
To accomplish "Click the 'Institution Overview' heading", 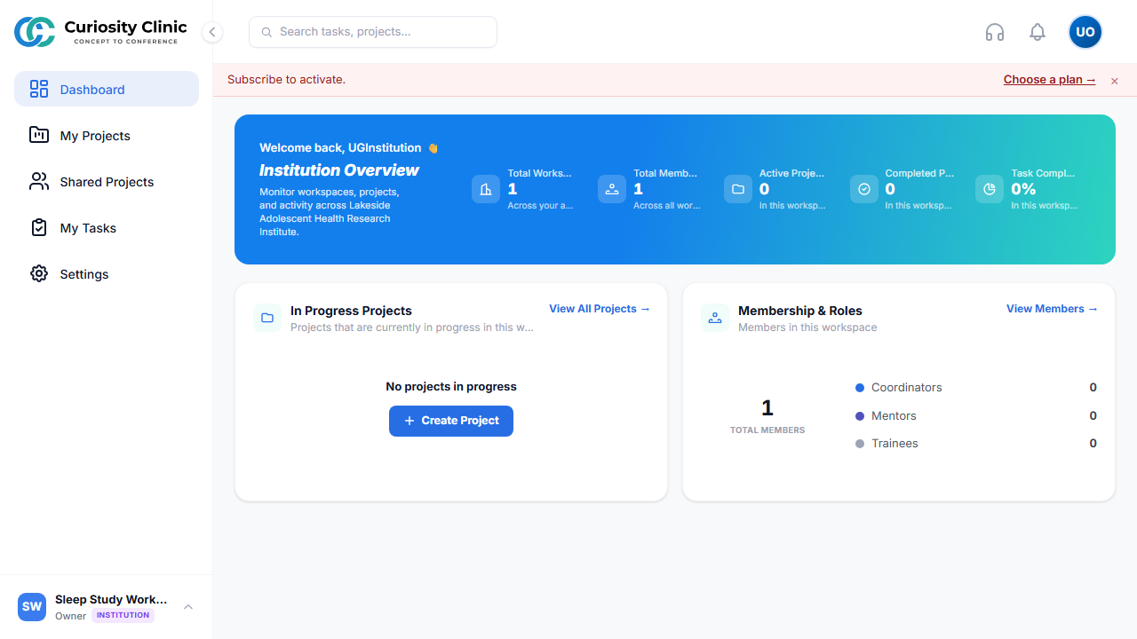I will click(x=339, y=170).
